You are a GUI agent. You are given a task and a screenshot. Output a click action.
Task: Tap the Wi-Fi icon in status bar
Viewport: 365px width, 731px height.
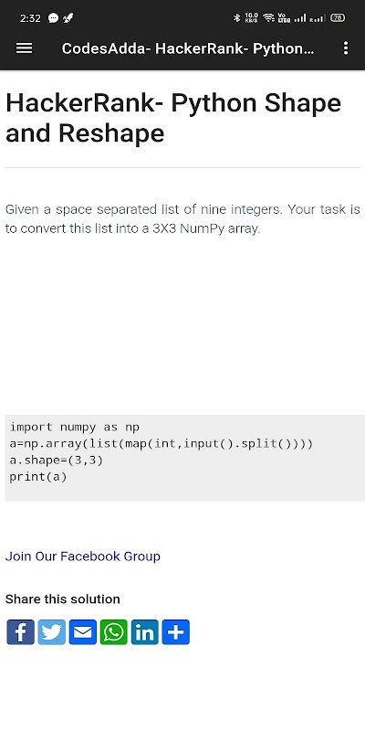click(268, 18)
